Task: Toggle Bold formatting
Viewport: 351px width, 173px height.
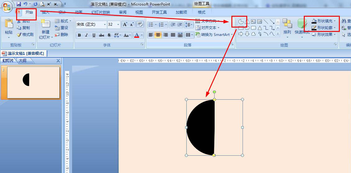Action: [79, 35]
